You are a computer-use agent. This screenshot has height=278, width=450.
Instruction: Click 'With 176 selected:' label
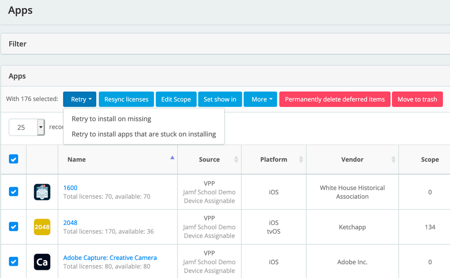tap(32, 99)
